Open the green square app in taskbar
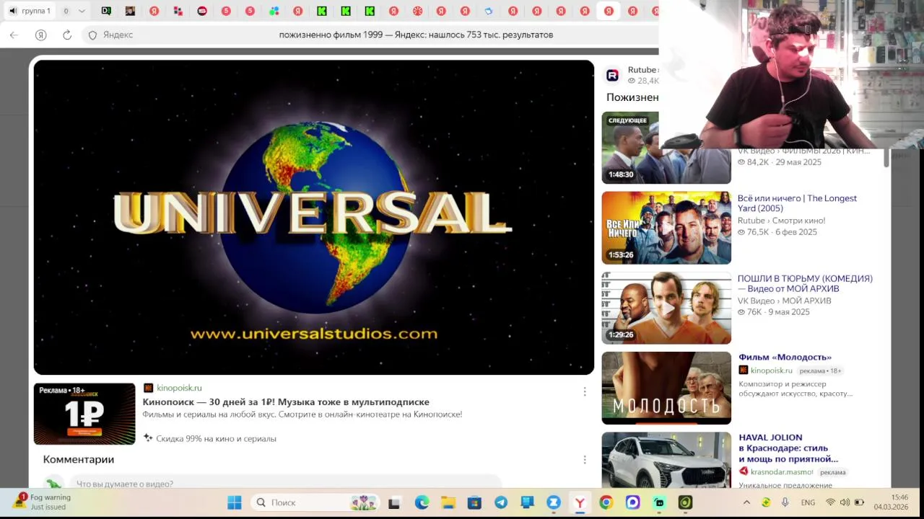Viewport: 924px width, 519px height. (x=659, y=502)
